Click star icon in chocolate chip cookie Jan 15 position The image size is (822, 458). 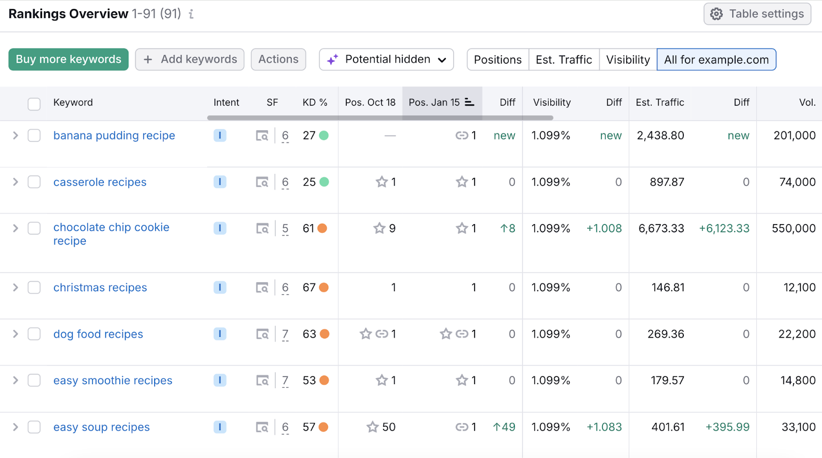462,228
